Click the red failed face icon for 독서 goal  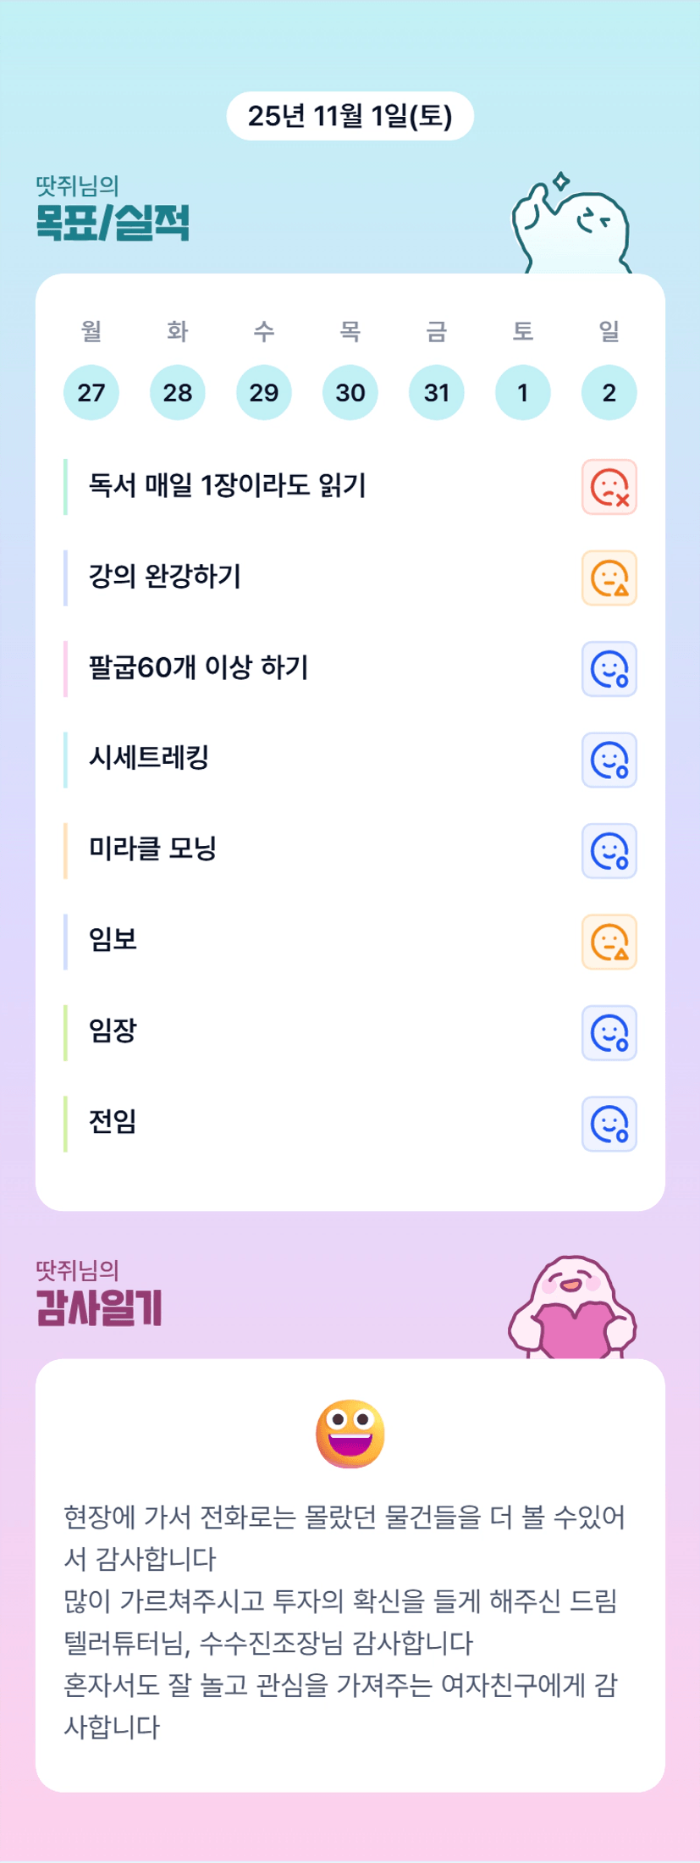coord(609,487)
